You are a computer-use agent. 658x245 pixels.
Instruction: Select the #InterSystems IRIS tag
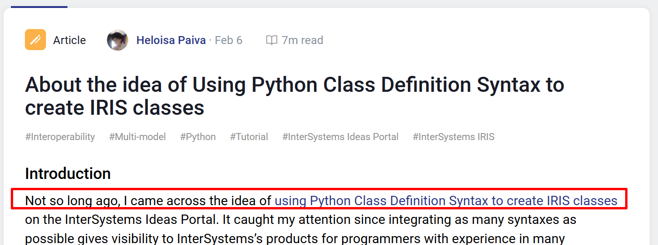point(453,137)
